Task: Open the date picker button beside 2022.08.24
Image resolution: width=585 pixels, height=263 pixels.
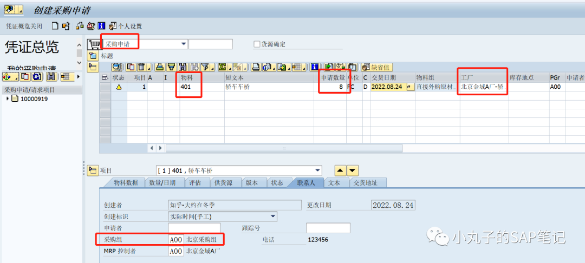Action: click(411, 87)
